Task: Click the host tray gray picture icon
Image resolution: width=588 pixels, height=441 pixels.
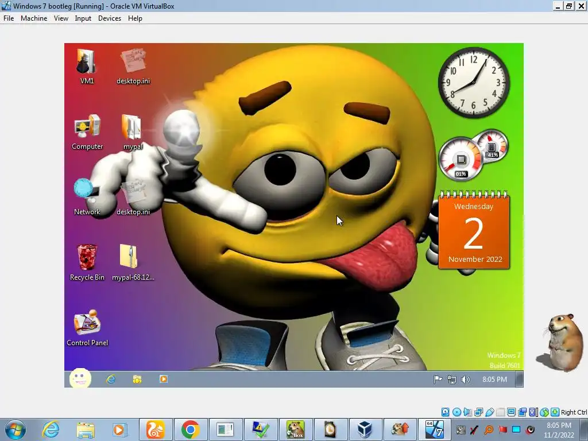Action: [x=461, y=430]
